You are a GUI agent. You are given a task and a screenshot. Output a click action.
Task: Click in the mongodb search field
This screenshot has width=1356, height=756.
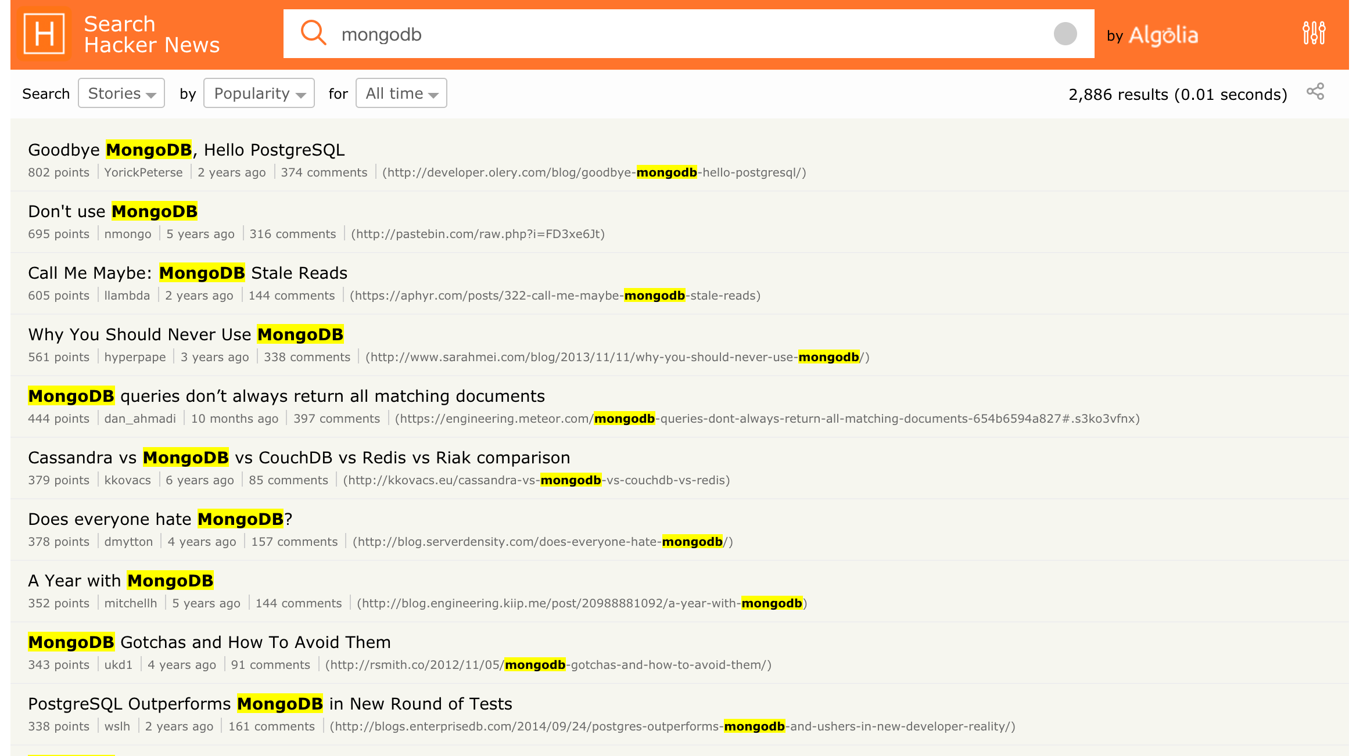(668, 34)
